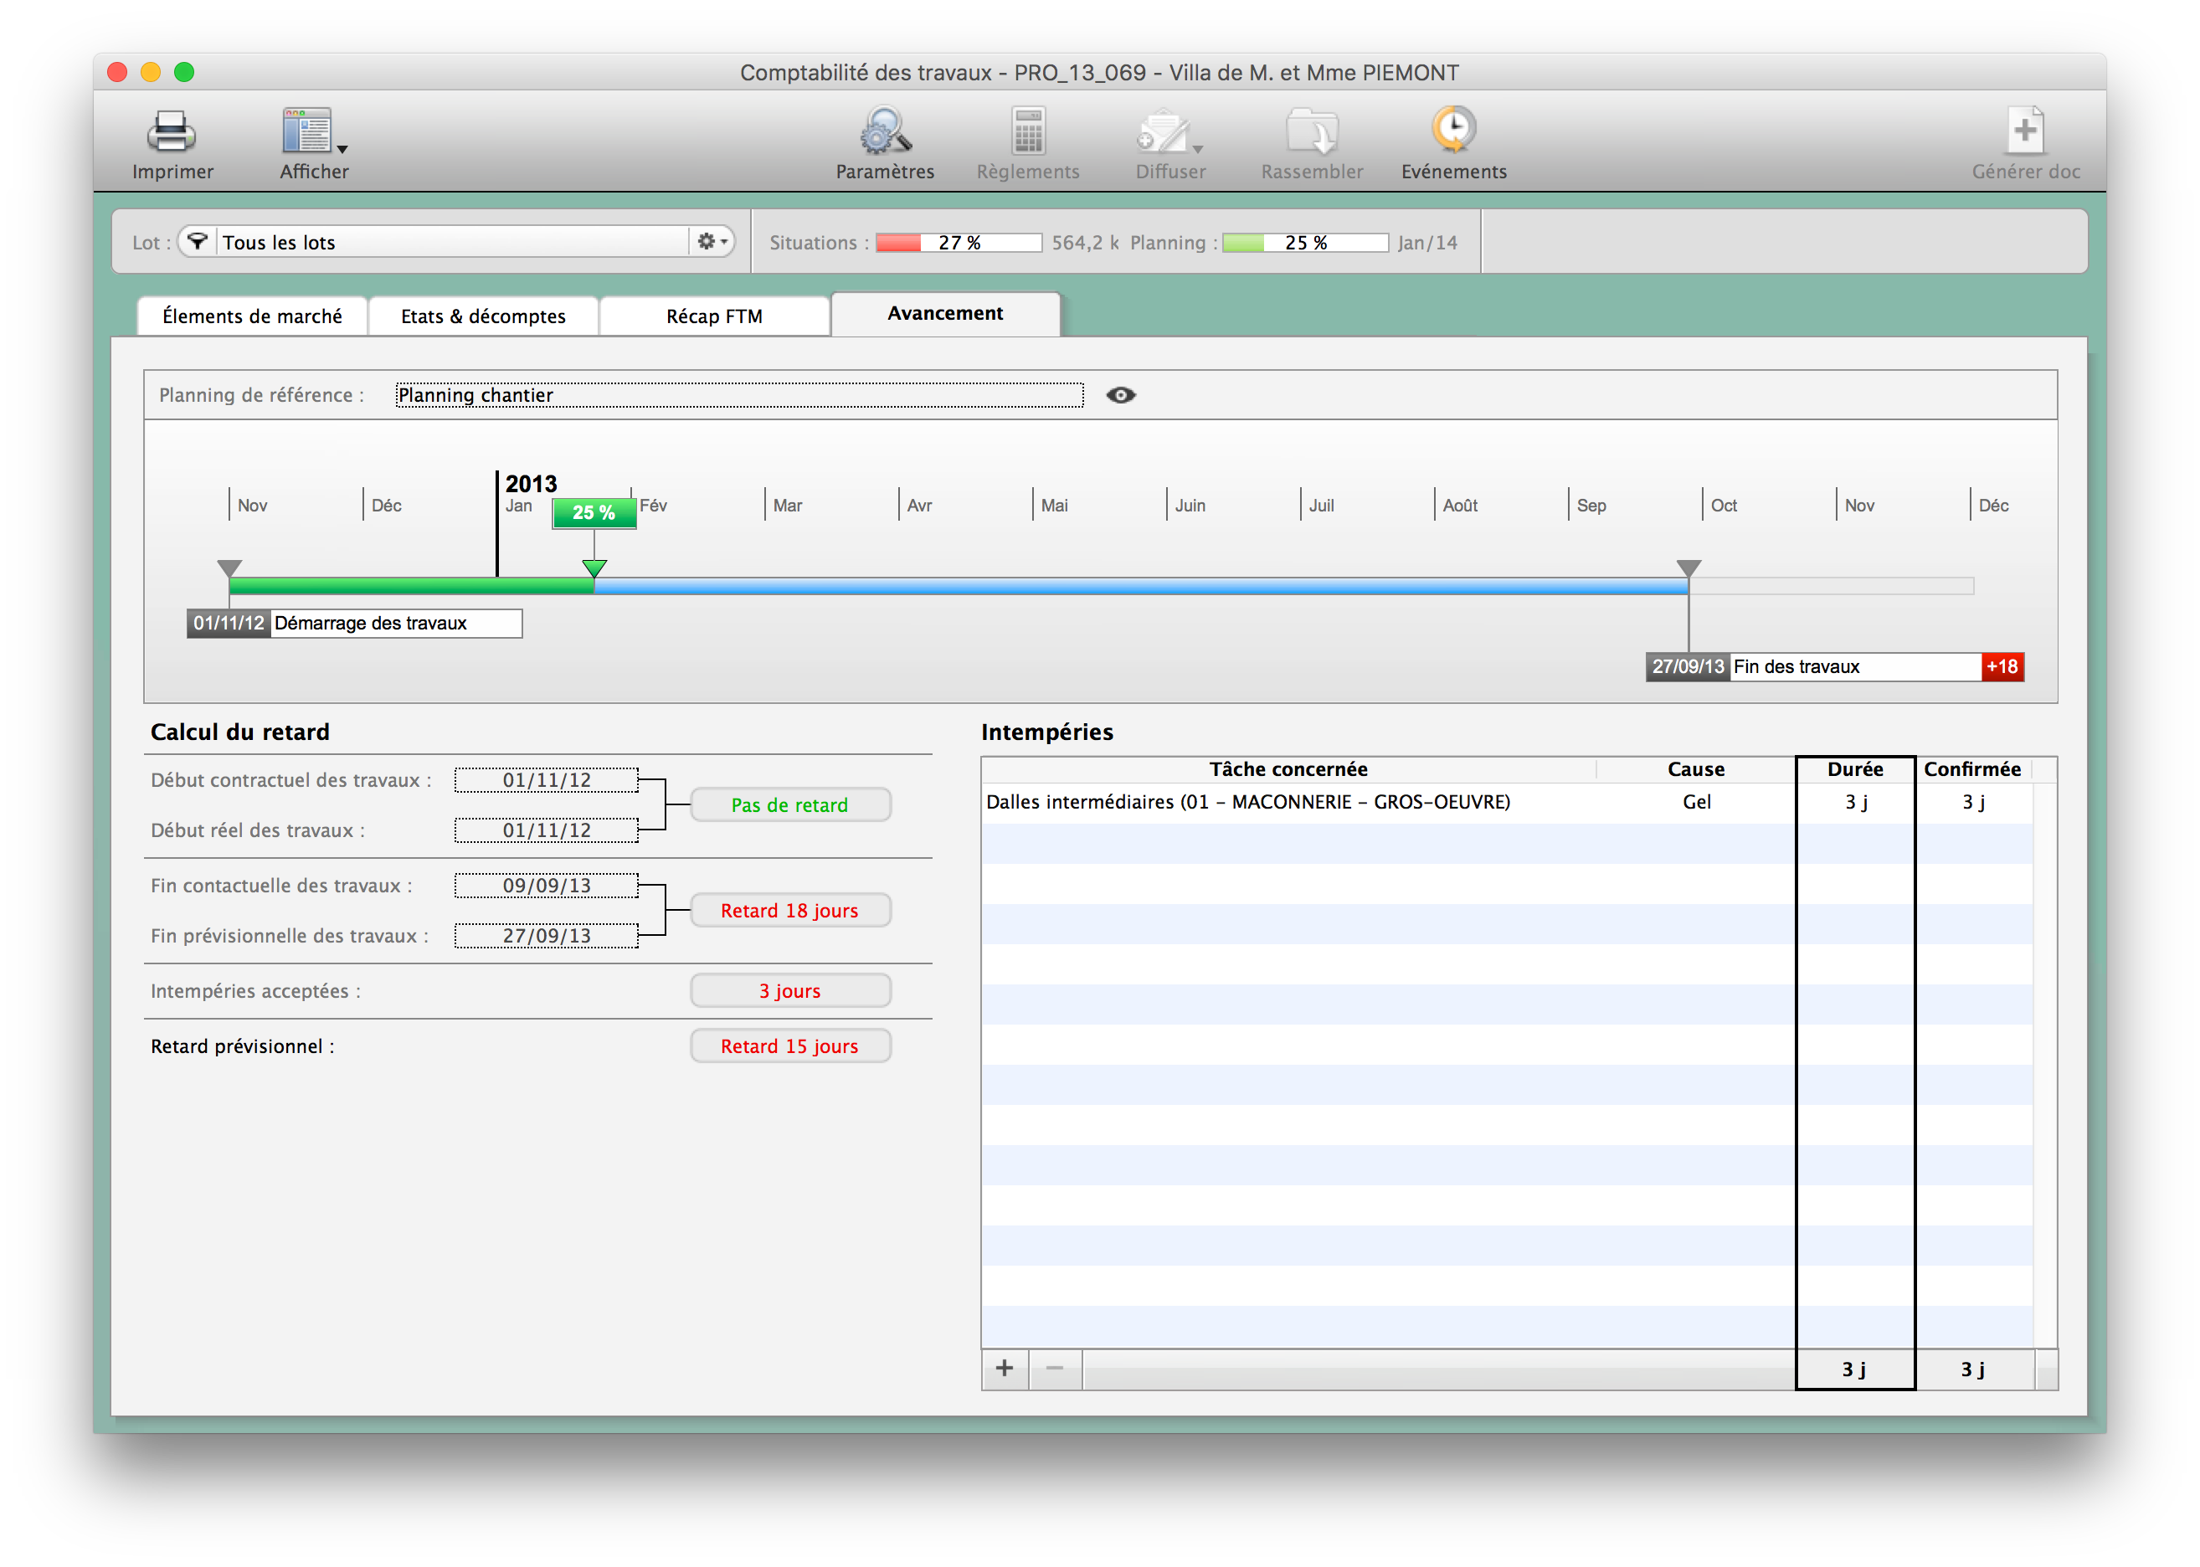Select the Avancement tab
The width and height of the screenshot is (2200, 1567).
(x=944, y=314)
